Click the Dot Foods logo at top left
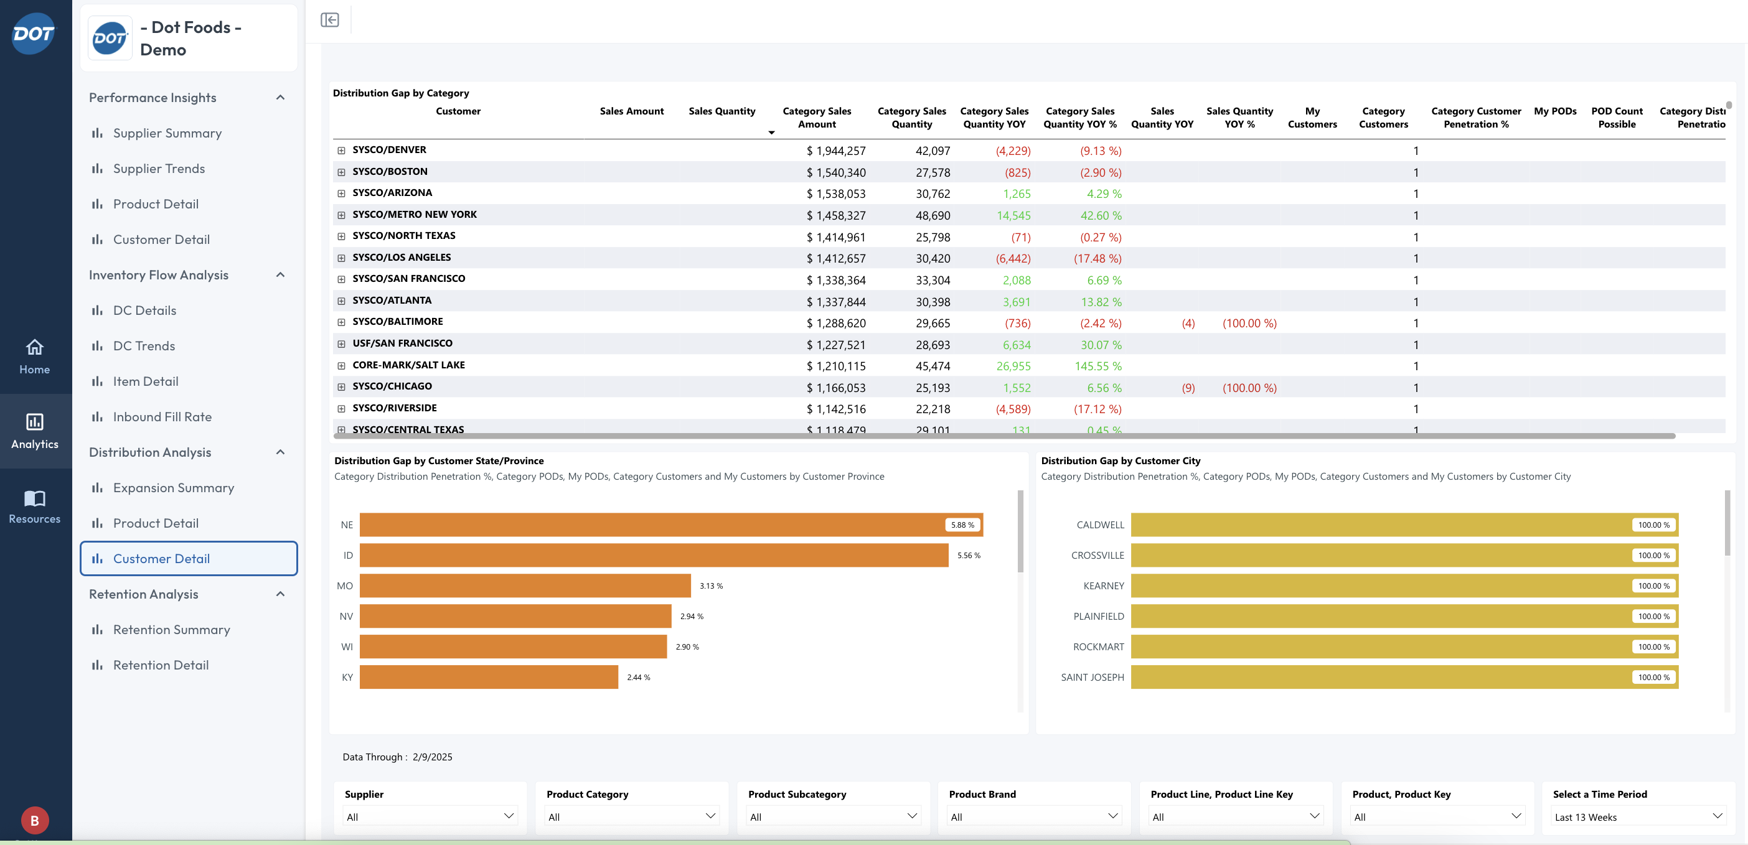 [33, 33]
